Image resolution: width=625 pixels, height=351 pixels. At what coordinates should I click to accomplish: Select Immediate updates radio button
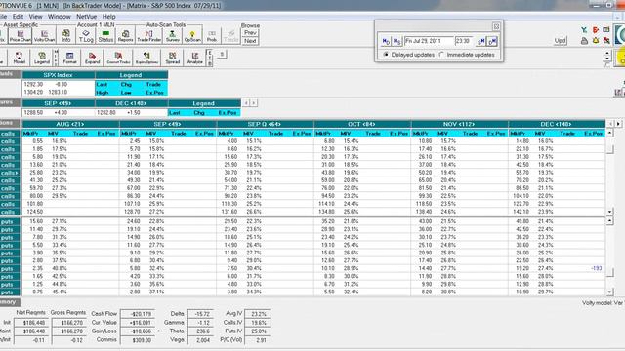pyautogui.click(x=441, y=55)
